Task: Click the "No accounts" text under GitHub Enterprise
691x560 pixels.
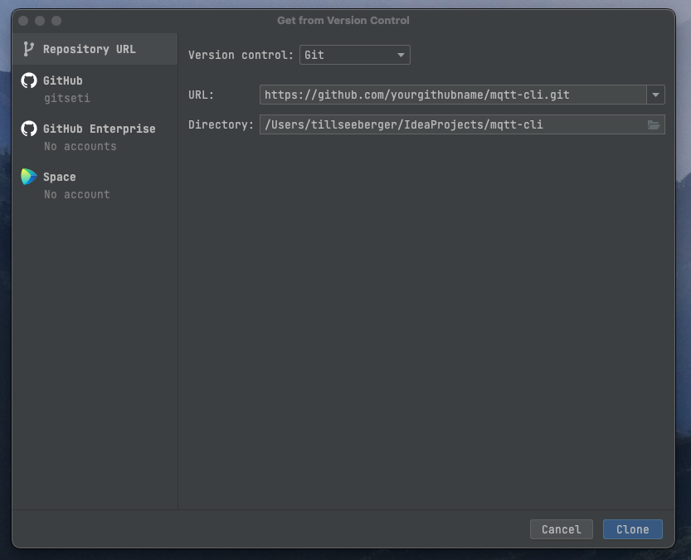Action: click(80, 146)
